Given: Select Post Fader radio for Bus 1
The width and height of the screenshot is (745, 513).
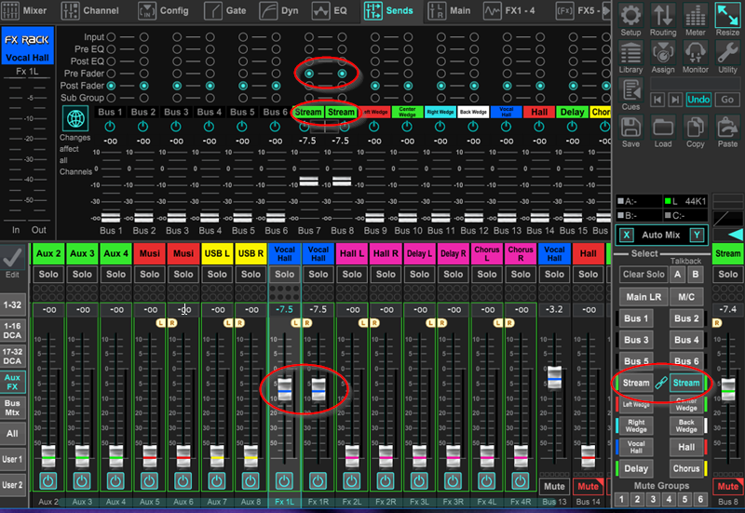Looking at the screenshot, I should pos(111,86).
